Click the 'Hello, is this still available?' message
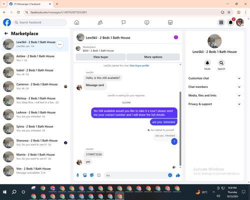Screen dimensions: 250x200 [x=103, y=78]
